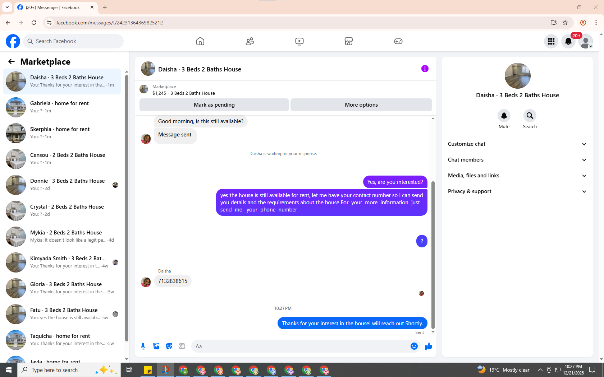Expand the Customize chat section
This screenshot has width=604, height=377.
tap(518, 144)
